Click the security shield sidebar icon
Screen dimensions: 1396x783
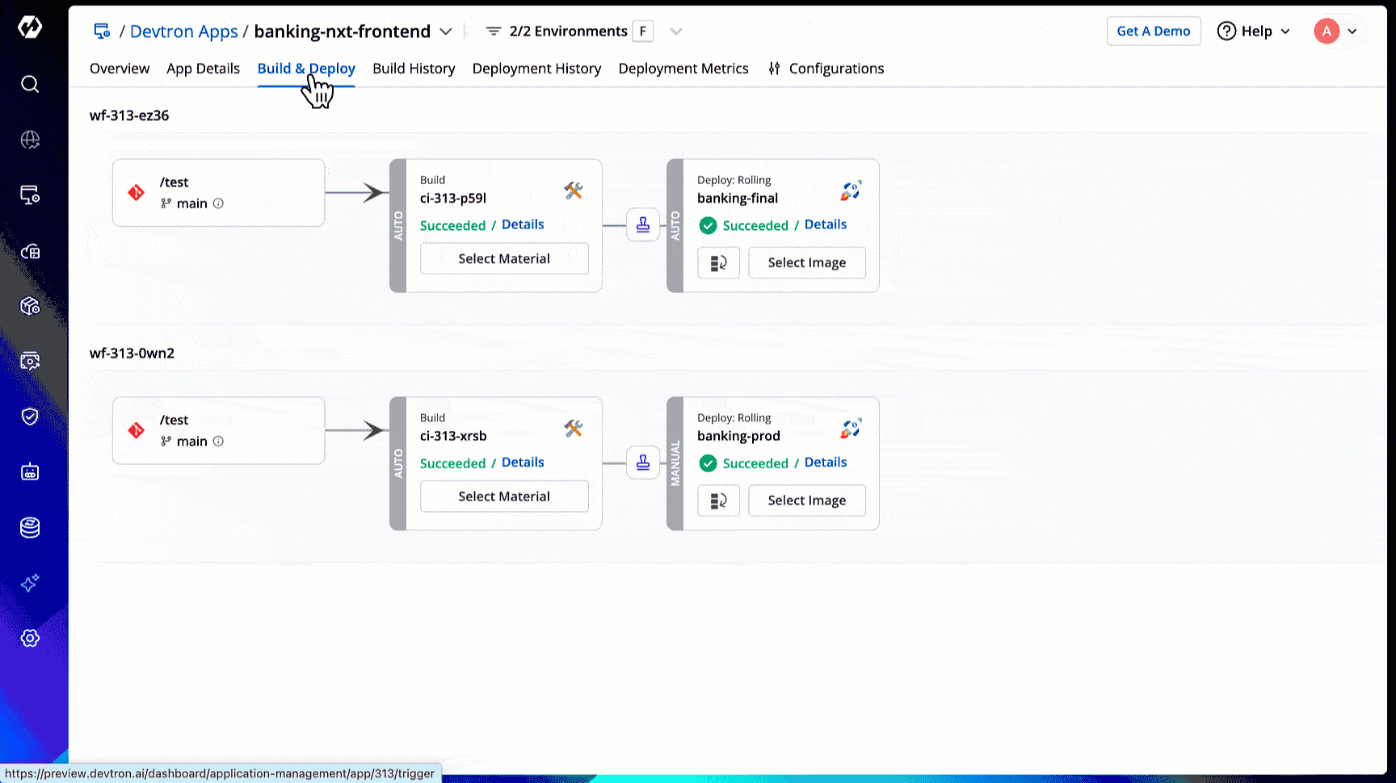point(30,417)
